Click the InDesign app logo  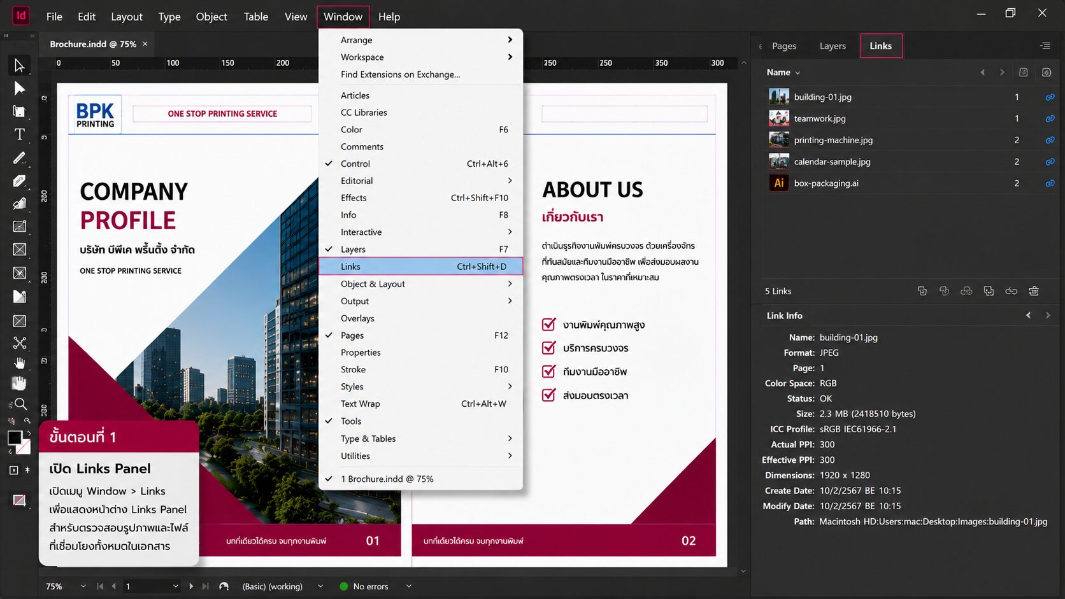click(20, 15)
